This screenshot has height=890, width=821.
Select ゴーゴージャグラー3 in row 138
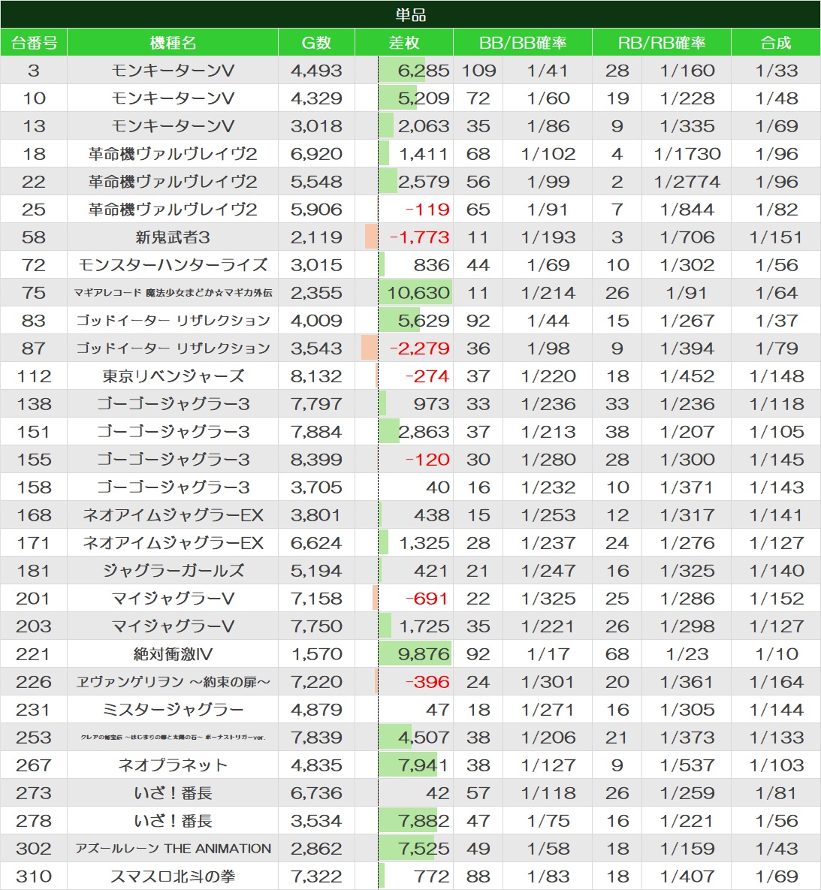click(x=173, y=404)
